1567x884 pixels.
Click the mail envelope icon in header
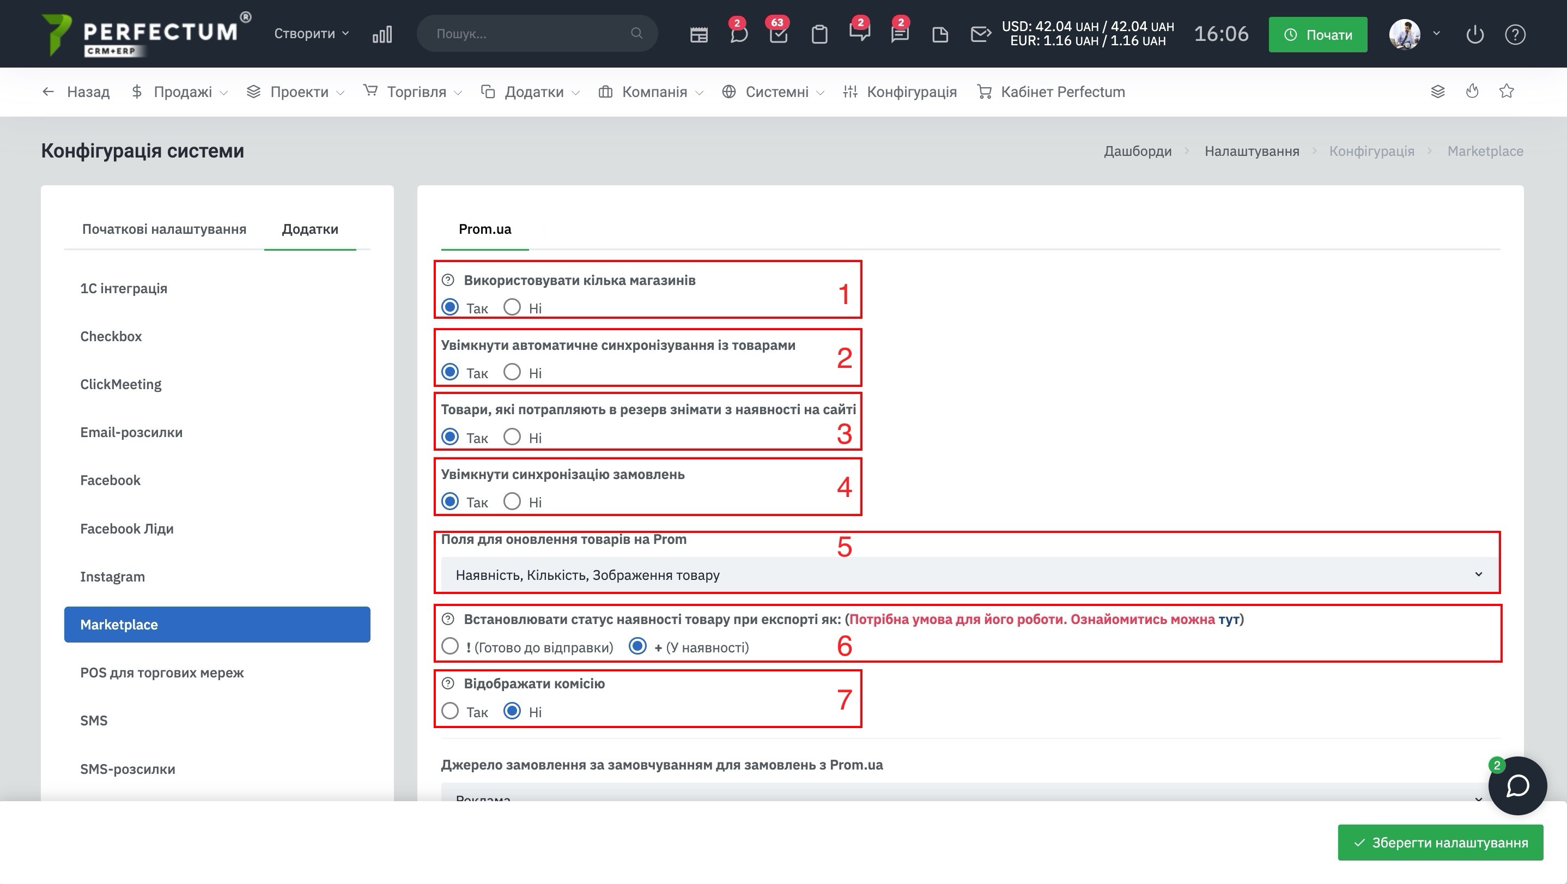pos(980,35)
